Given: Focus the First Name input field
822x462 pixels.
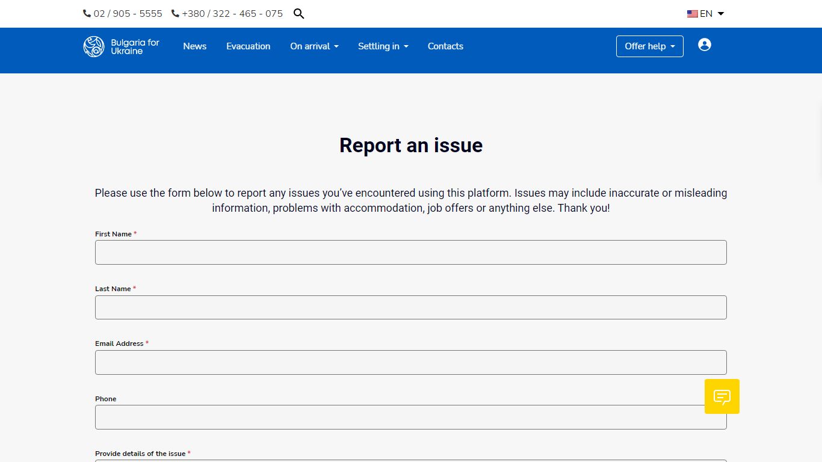Looking at the screenshot, I should coord(411,252).
